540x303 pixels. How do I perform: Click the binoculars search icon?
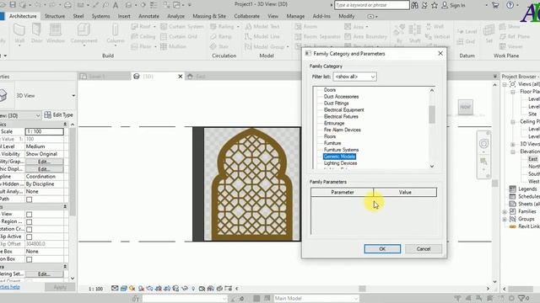pyautogui.click(x=414, y=5)
